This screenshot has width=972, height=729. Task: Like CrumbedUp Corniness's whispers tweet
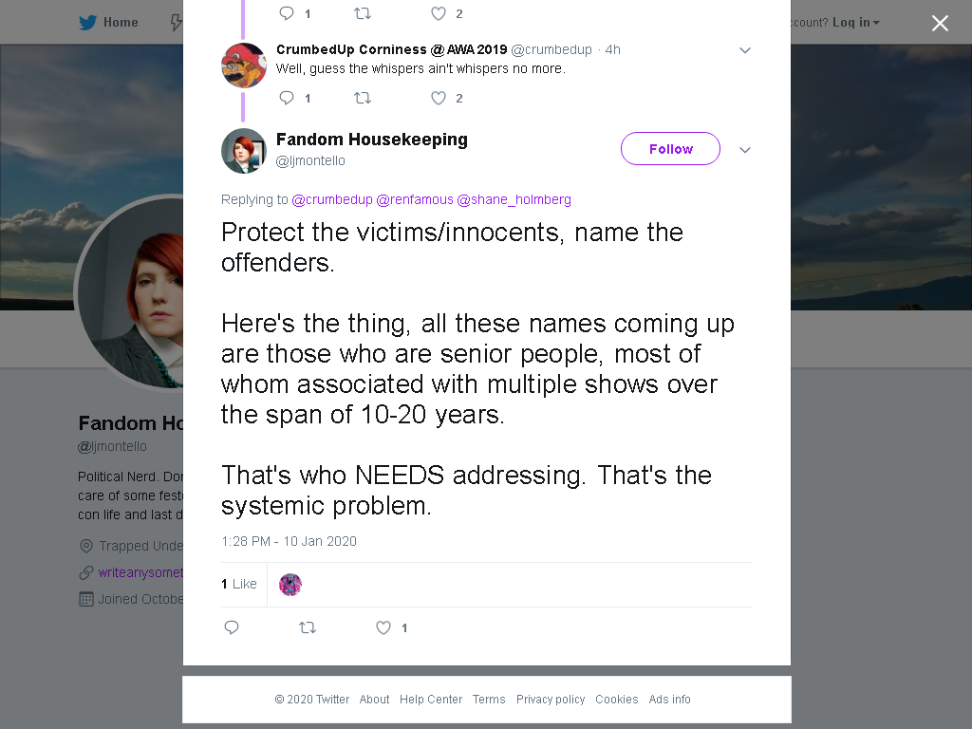(439, 98)
